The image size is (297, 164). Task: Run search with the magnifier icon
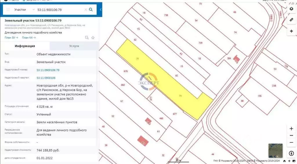(x=91, y=10)
